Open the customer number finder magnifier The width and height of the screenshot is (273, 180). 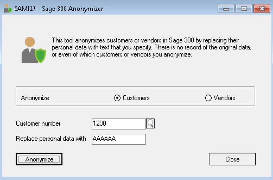click(150, 124)
